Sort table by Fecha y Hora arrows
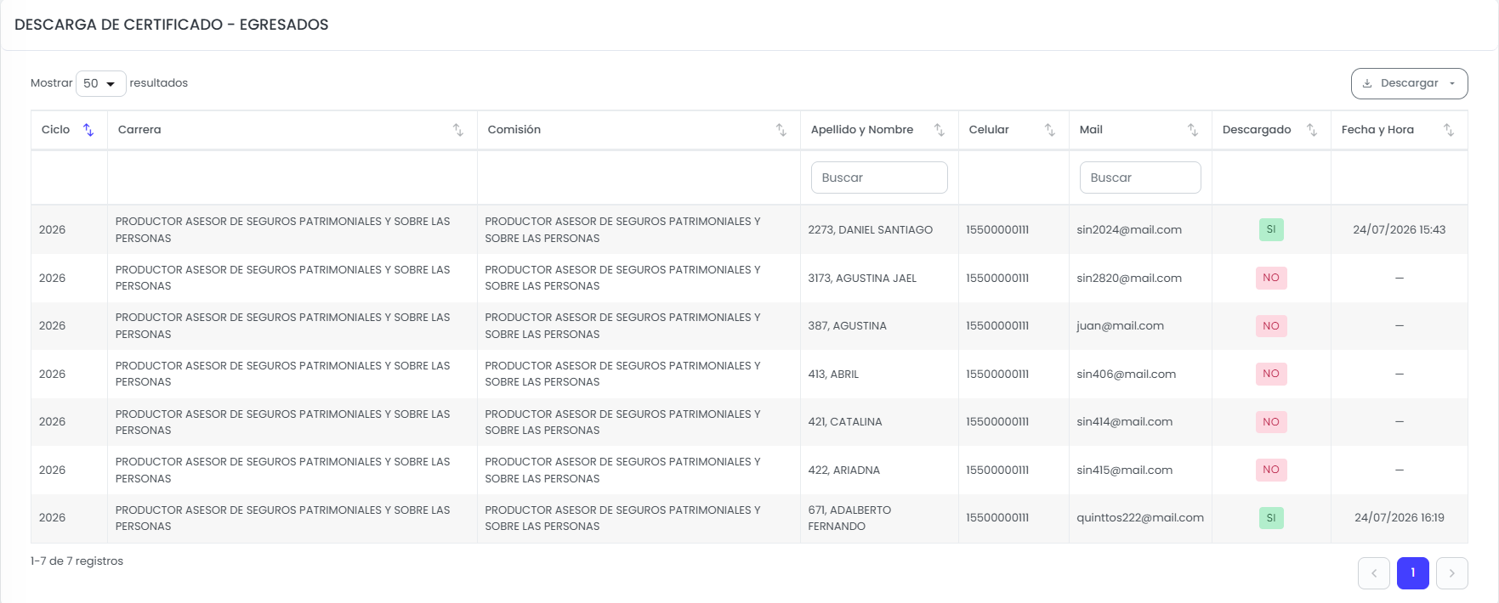Screen dimensions: 1499x603 (x=1449, y=130)
